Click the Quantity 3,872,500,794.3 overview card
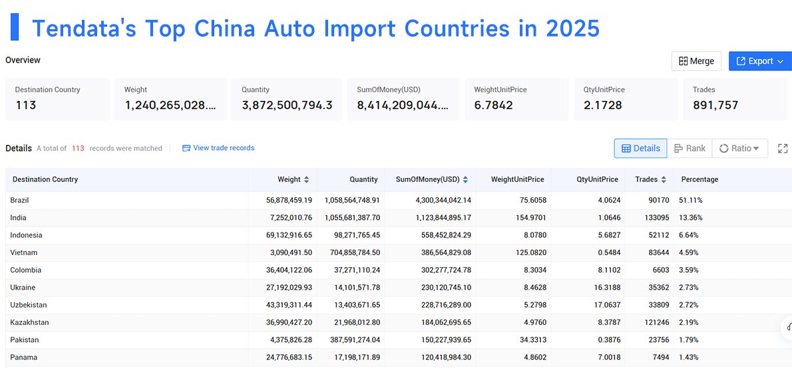 coord(287,99)
